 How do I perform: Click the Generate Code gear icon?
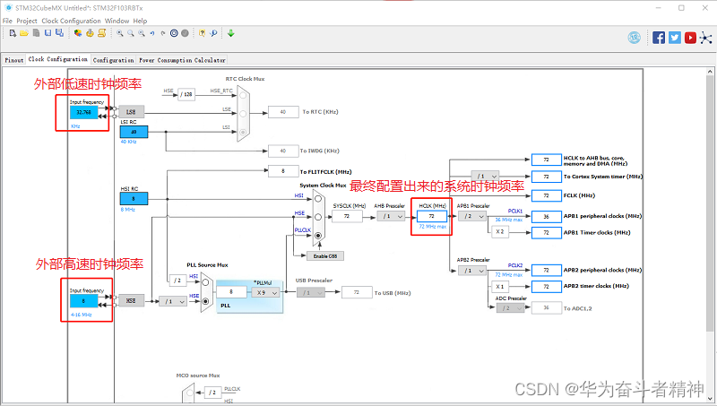point(91,33)
